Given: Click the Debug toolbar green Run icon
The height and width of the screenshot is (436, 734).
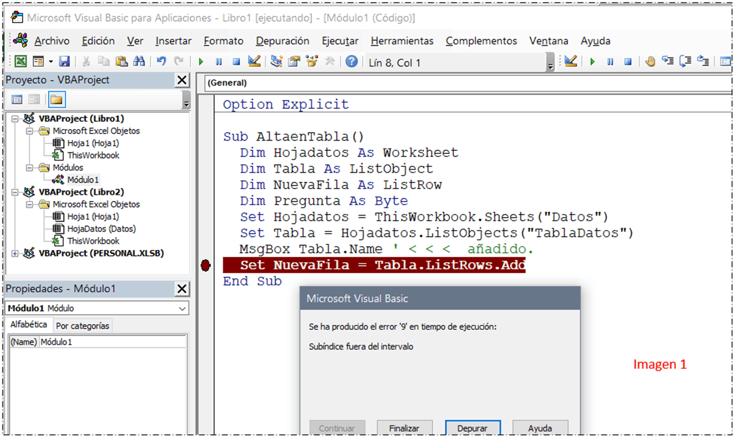Looking at the screenshot, I should (x=592, y=62).
